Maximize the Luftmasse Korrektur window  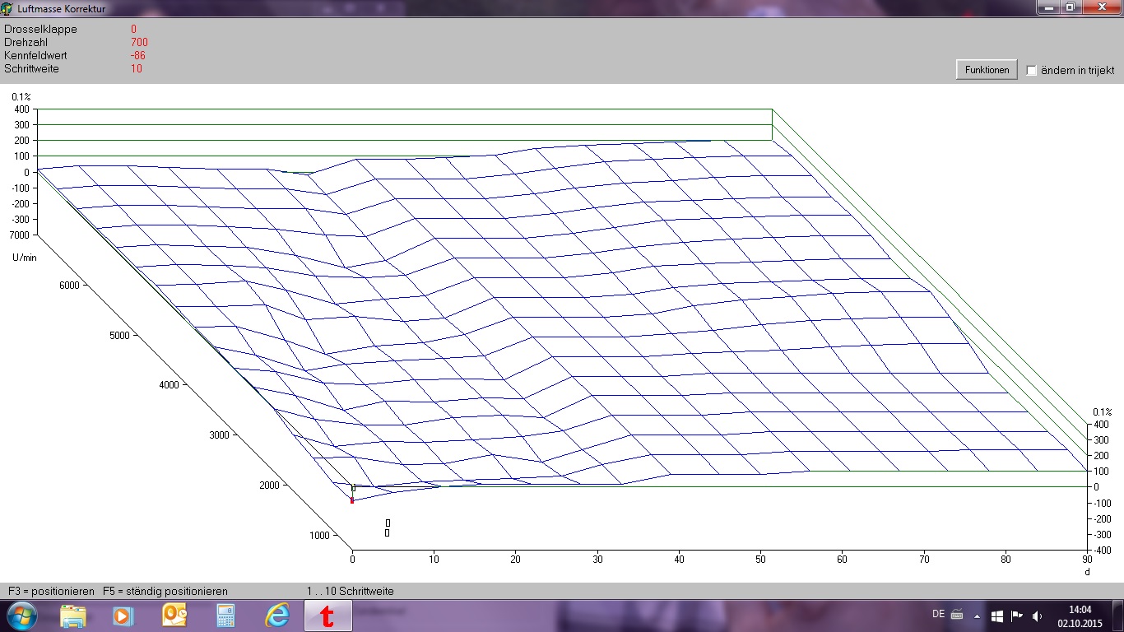click(x=1071, y=7)
